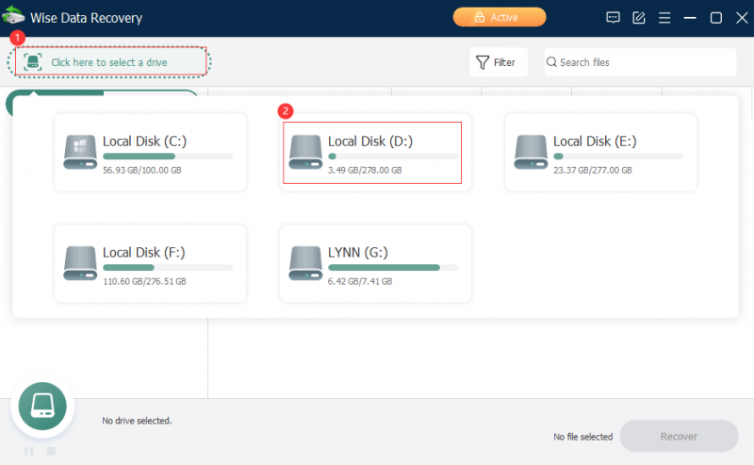Click the orange Active license button

click(500, 17)
